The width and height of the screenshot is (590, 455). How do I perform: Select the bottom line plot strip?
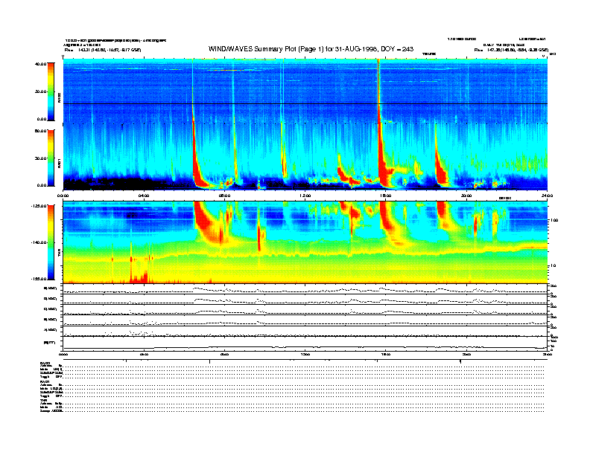click(305, 345)
